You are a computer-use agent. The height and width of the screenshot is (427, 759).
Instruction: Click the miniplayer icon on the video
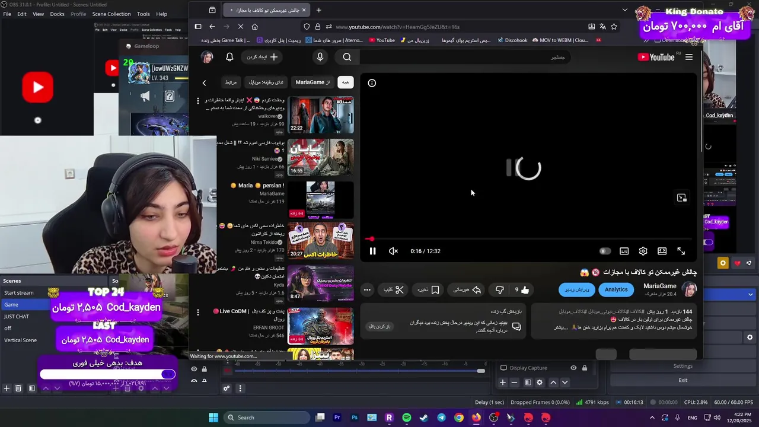[x=681, y=197]
